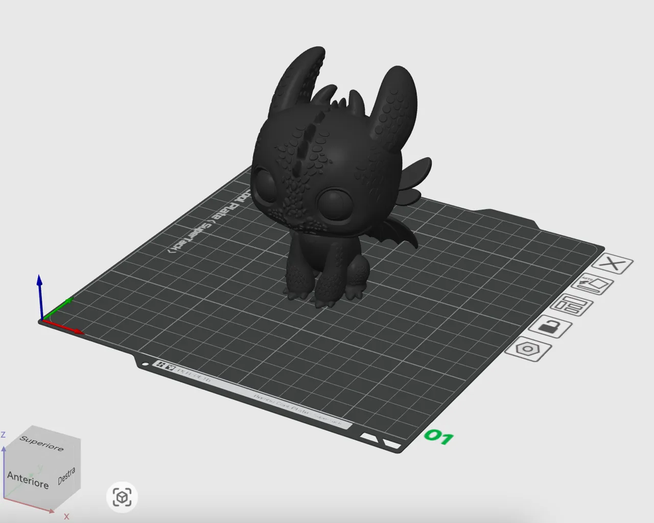Select the Anteriore face of view cube
Screen dimensions: 654x523
(x=28, y=480)
